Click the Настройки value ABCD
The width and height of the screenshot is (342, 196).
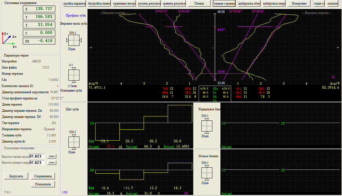coord(36,62)
